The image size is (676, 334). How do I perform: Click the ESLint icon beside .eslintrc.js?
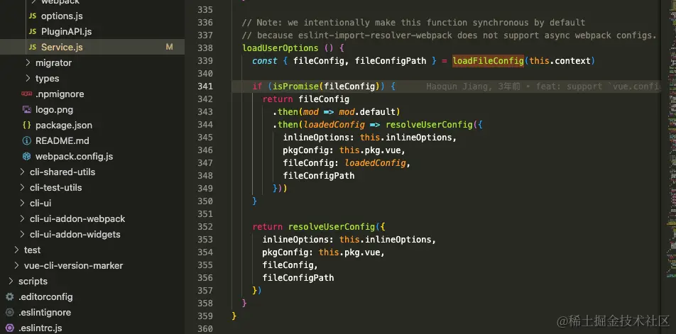pos(10,328)
